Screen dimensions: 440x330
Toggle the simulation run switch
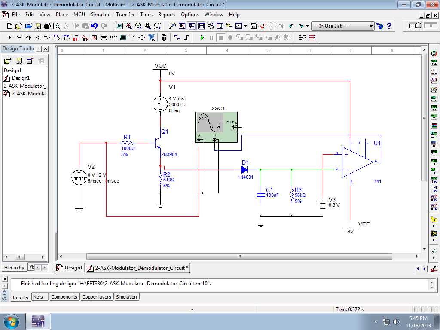tap(415, 26)
